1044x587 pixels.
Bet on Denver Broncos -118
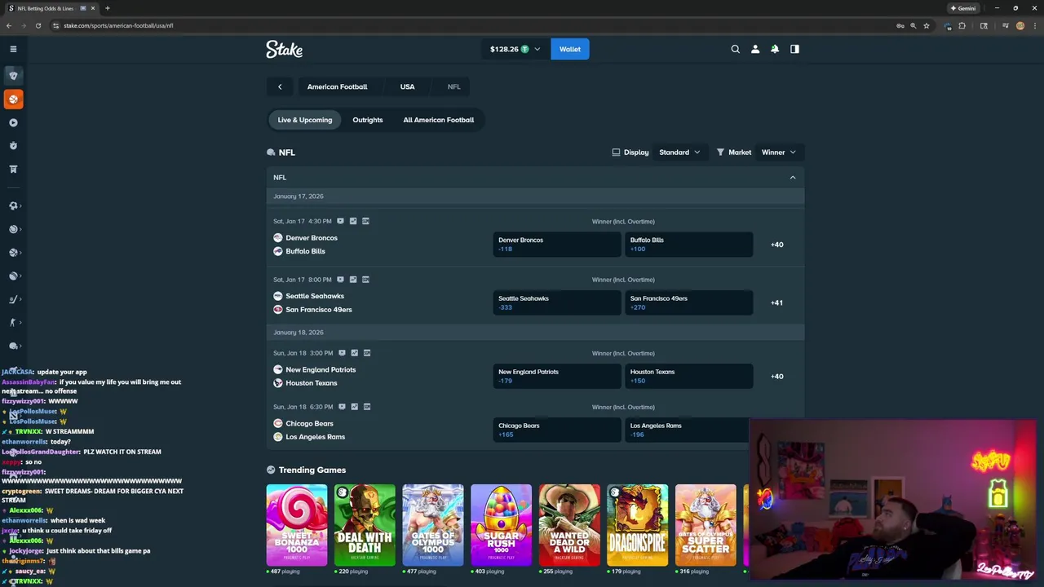point(557,245)
